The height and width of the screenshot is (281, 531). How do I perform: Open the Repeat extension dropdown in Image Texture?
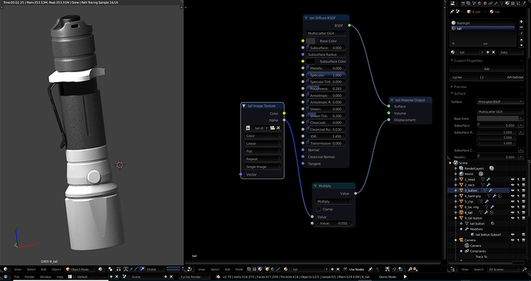(x=262, y=159)
